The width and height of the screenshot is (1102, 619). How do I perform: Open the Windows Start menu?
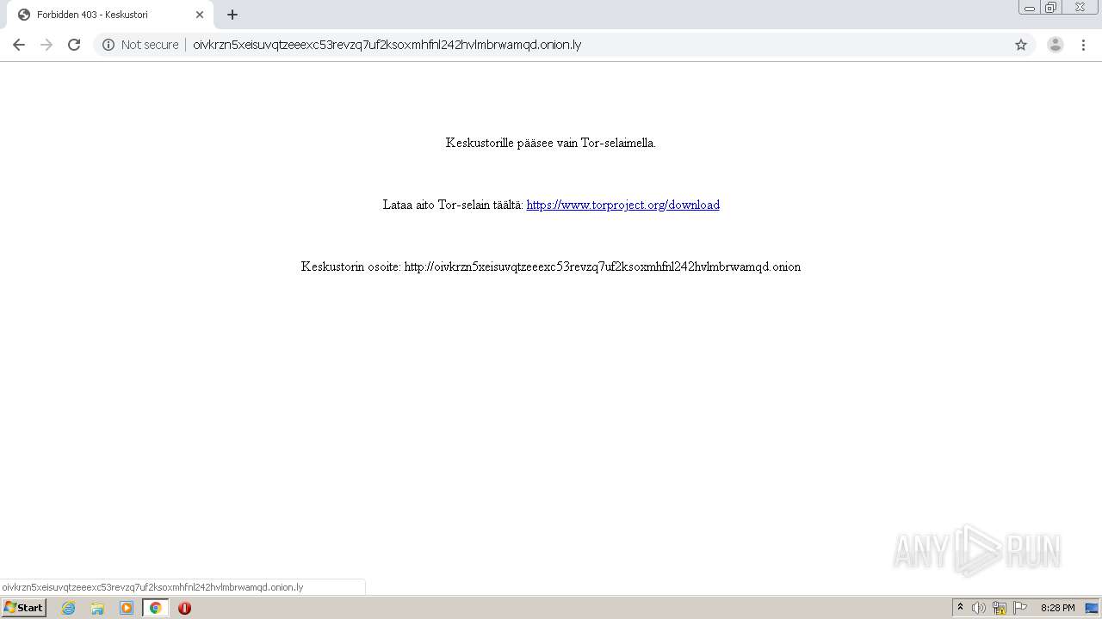(23, 608)
